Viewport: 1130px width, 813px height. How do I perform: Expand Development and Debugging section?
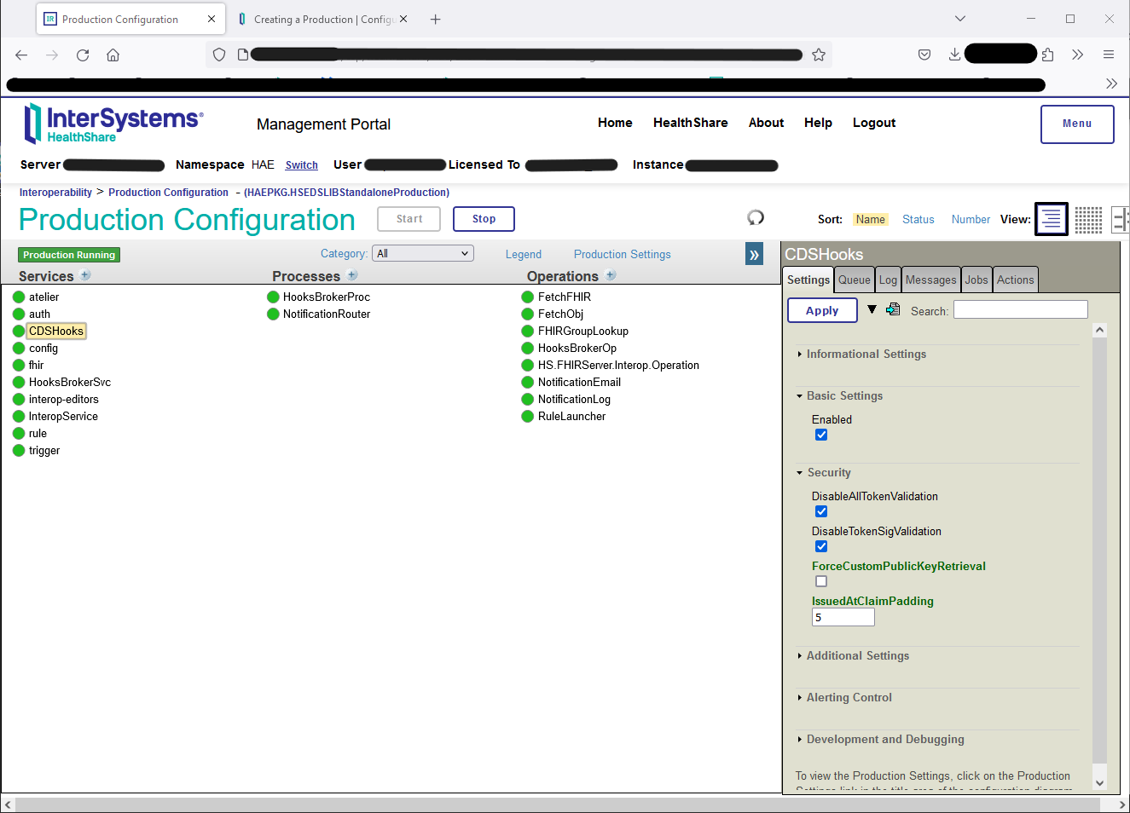click(884, 739)
